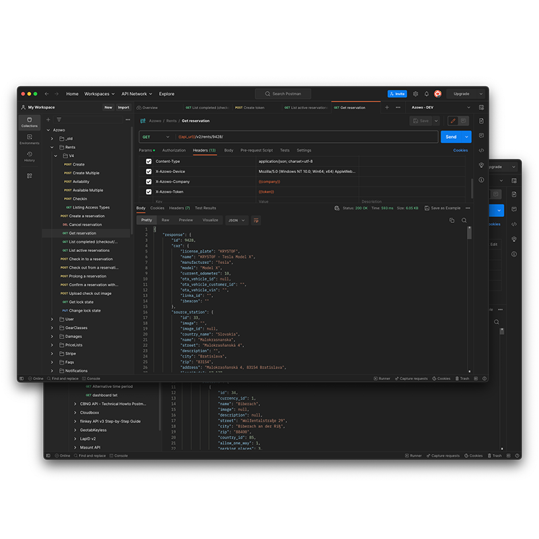
Task: Open the JSON format dropdown
Action: [x=237, y=220]
